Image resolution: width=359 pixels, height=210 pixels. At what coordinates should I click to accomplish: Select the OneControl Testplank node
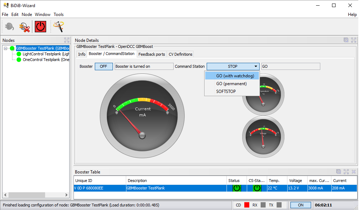pyautogui.click(x=46, y=60)
